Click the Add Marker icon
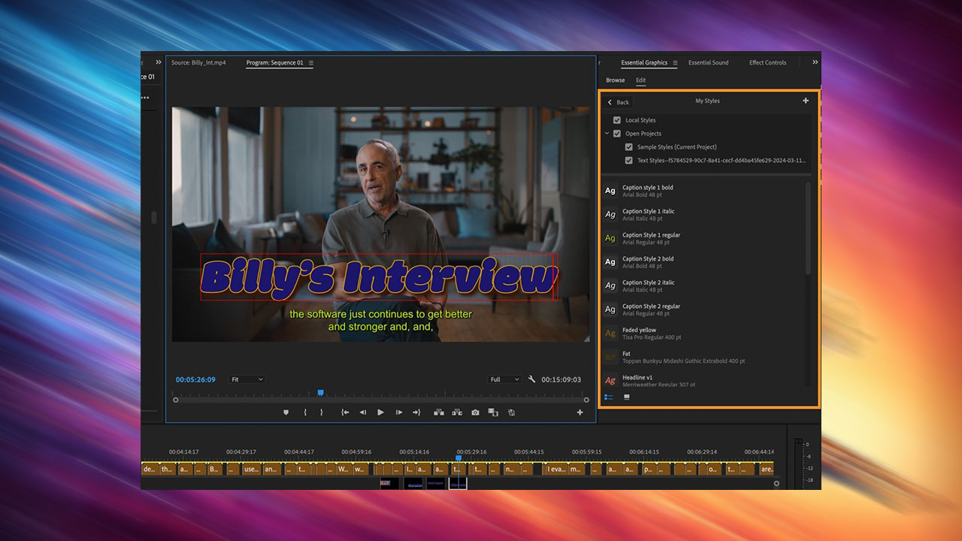962x541 pixels. [x=286, y=412]
